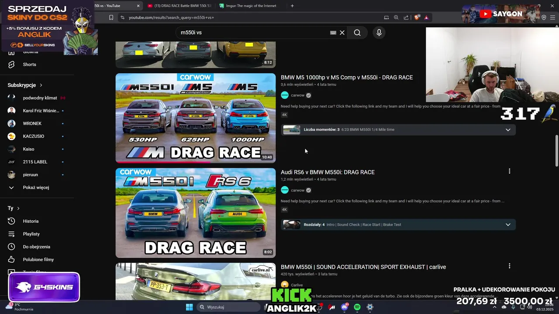Open the Playlisty list icon
The width and height of the screenshot is (559, 314).
pyautogui.click(x=12, y=234)
